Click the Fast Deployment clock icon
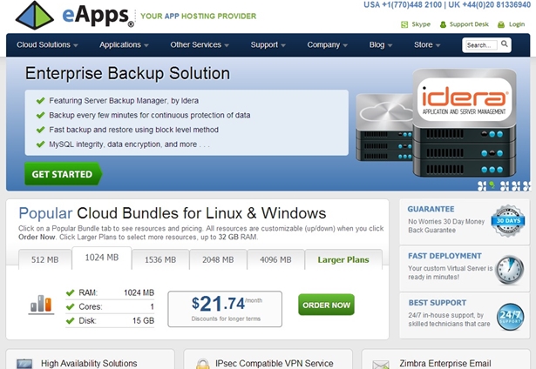 (510, 270)
